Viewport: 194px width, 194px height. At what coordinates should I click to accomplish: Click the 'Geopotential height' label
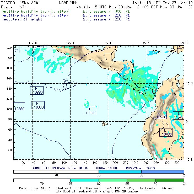(22, 19)
